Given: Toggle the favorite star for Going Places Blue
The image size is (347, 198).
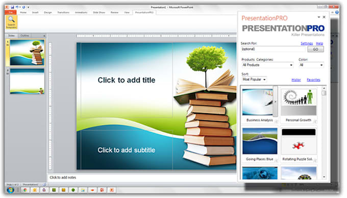Looking at the screenshot, I should 276,160.
